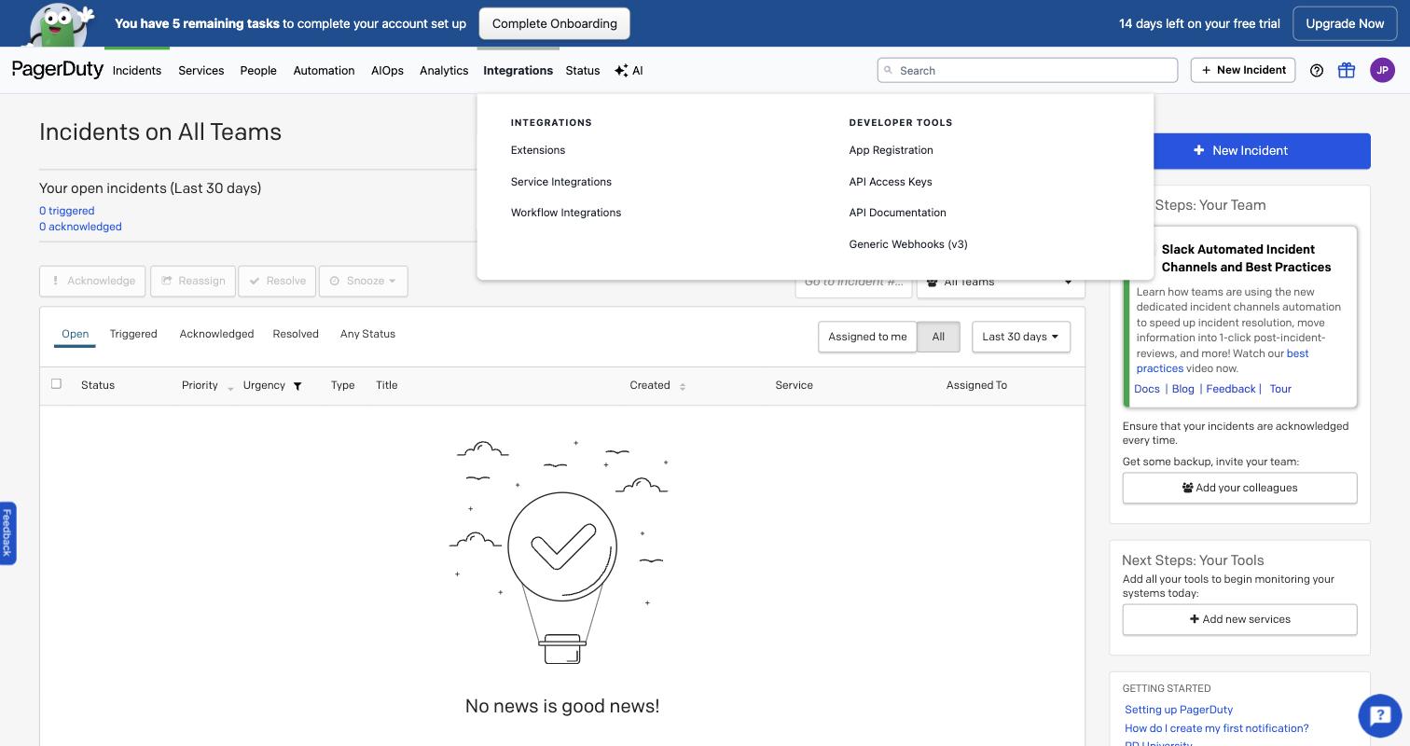This screenshot has height=746, width=1410.
Task: Open the All Teams dropdown
Action: point(1001,282)
